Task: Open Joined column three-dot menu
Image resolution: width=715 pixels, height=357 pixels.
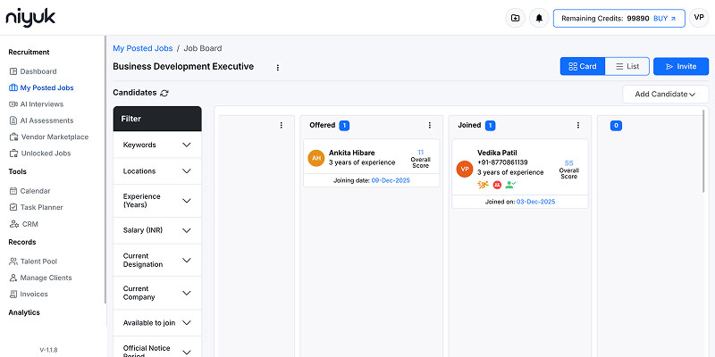Action: (578, 126)
